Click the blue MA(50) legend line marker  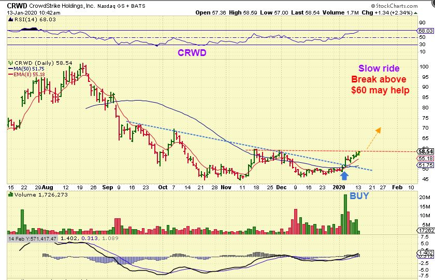pos(11,68)
